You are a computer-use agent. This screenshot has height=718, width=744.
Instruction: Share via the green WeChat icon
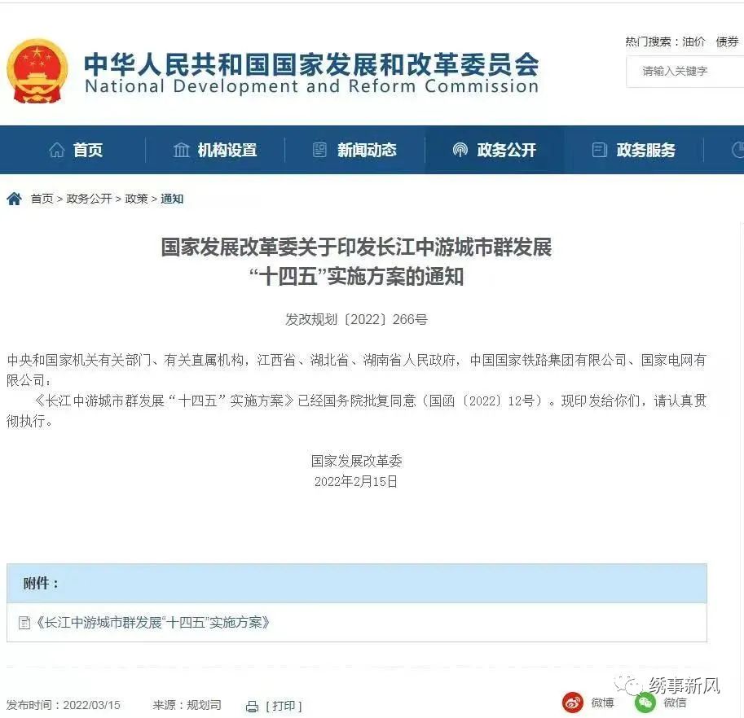pyautogui.click(x=645, y=703)
